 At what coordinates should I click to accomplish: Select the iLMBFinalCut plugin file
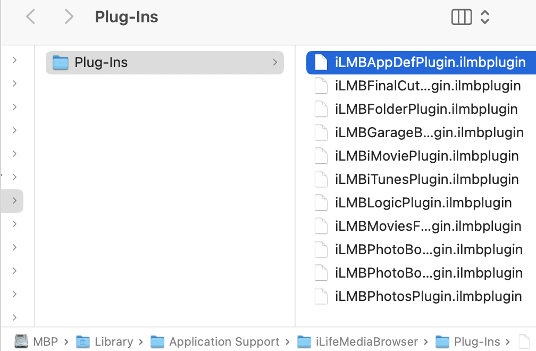(421, 86)
